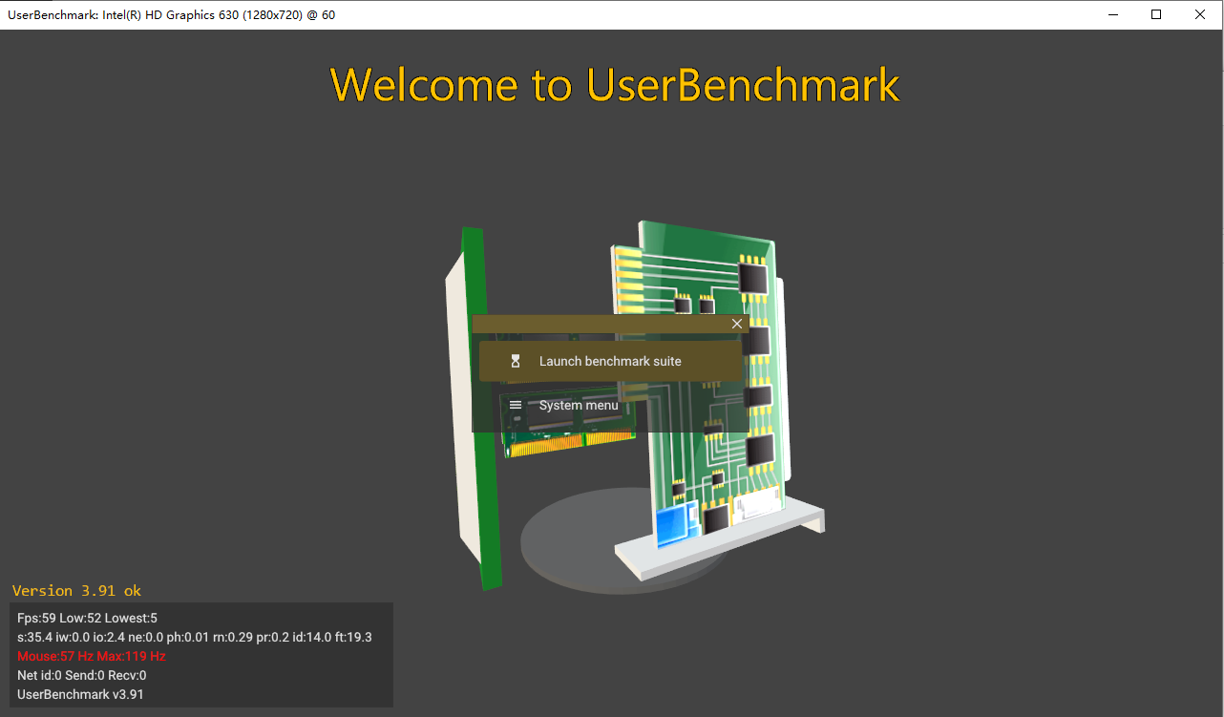Image resolution: width=1224 pixels, height=717 pixels.
Task: Maximize the UserBenchmark window
Action: click(x=1155, y=14)
